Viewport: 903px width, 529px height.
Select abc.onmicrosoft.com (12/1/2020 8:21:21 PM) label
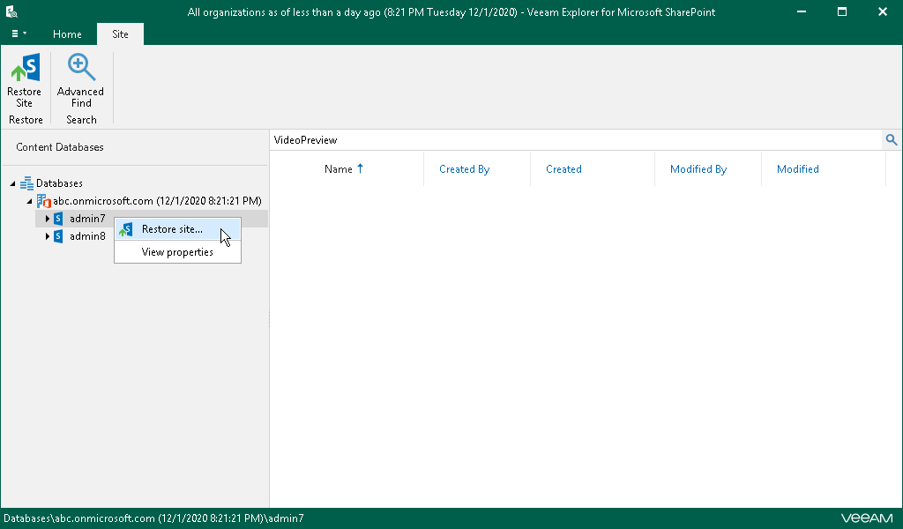(157, 201)
